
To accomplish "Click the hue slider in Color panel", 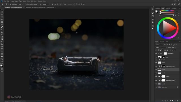I will pos(167,11).
